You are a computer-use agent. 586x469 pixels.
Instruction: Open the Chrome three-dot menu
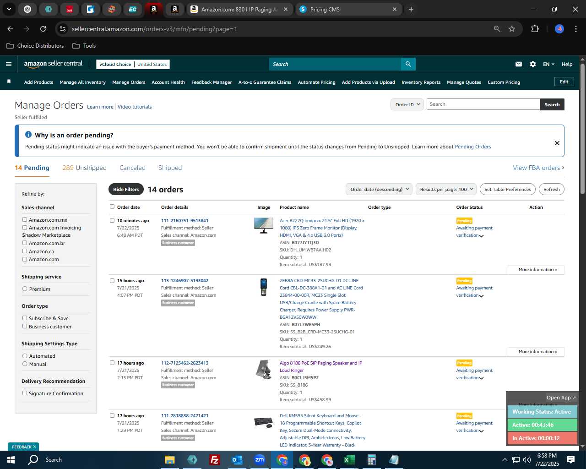coord(575,29)
